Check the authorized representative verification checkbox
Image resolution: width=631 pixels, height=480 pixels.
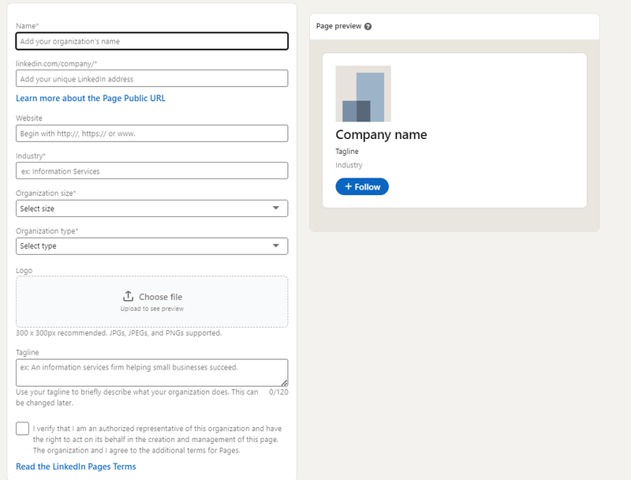[x=22, y=429]
